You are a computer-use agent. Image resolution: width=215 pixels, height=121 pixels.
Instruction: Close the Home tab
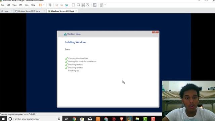coord(12,11)
